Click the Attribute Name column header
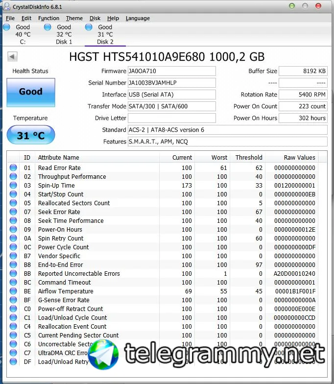This screenshot has width=334, height=384. 97,158
